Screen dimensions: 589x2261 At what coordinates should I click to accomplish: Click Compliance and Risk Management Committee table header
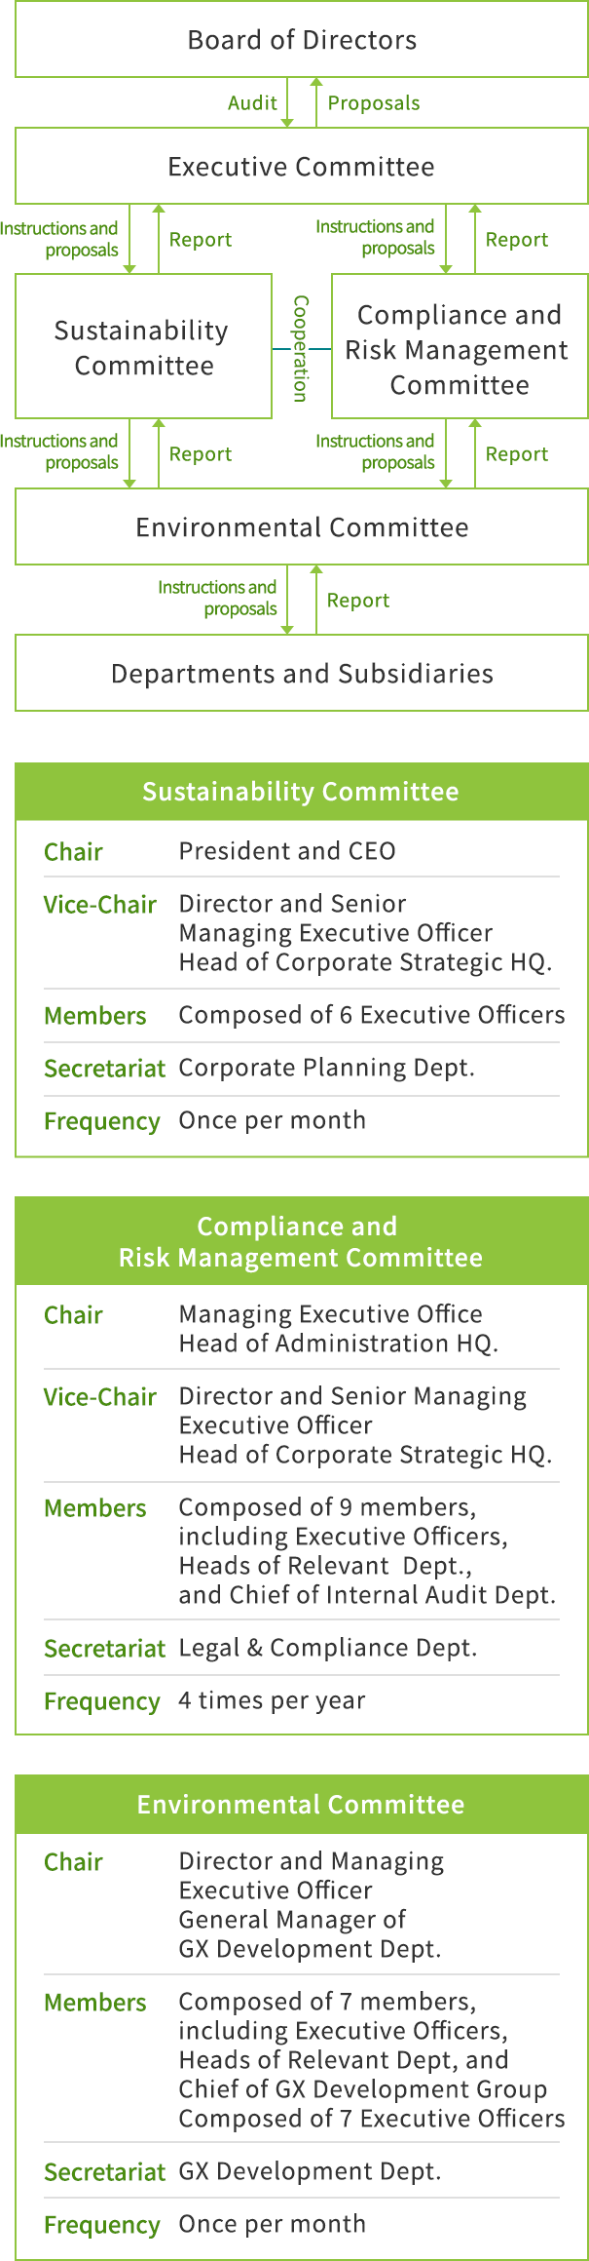pos(302,1241)
